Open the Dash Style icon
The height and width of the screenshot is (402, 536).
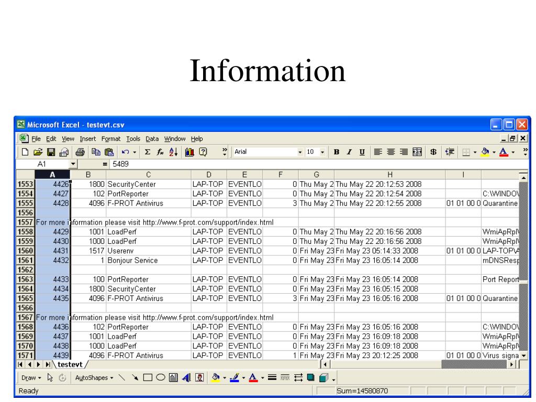285,378
